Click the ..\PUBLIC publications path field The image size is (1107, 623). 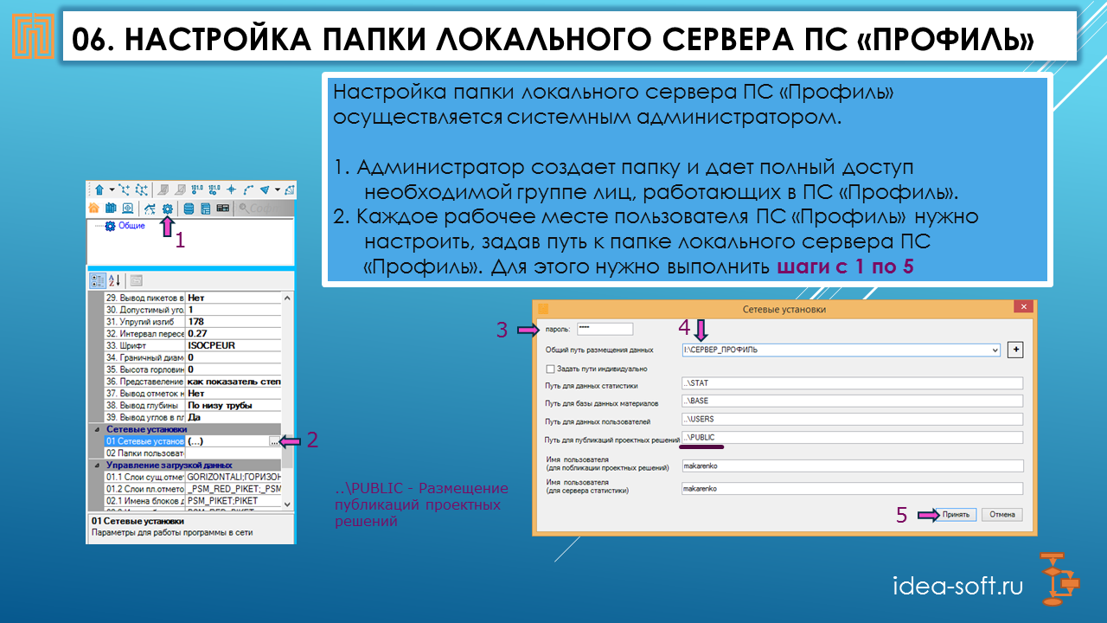(852, 437)
